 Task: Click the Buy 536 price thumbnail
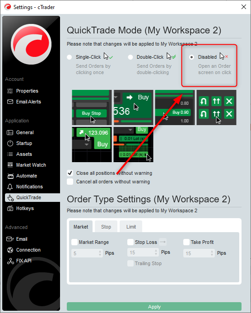[x=134, y=107]
